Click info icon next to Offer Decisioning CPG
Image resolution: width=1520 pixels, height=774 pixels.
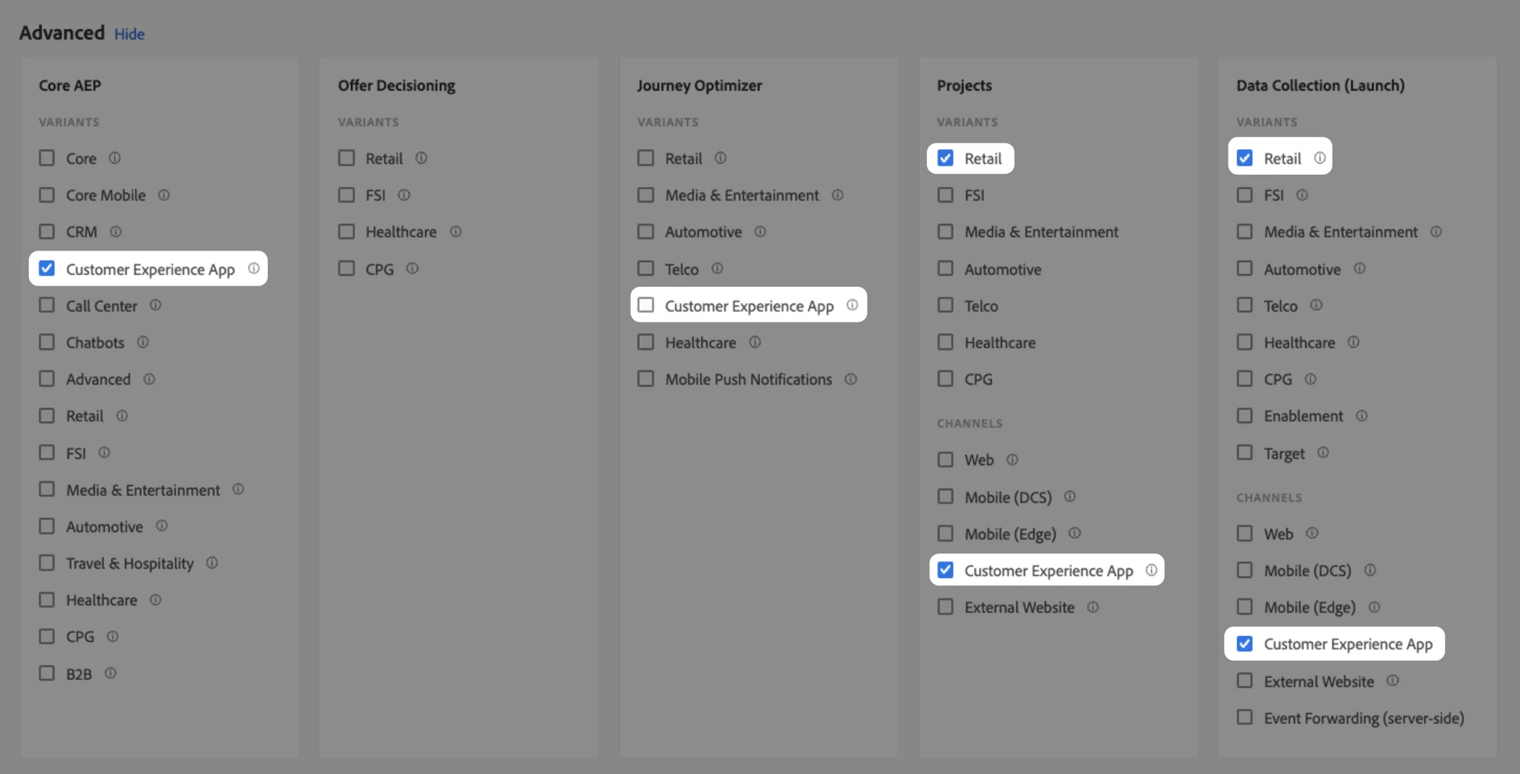412,269
